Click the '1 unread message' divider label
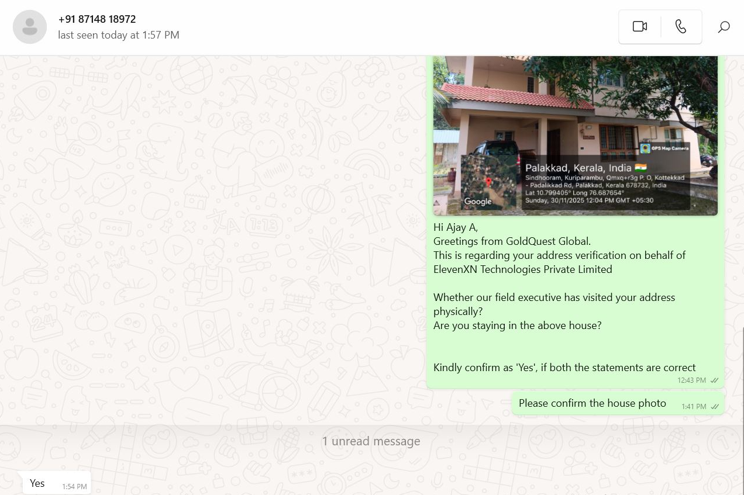744x495 pixels. click(371, 441)
